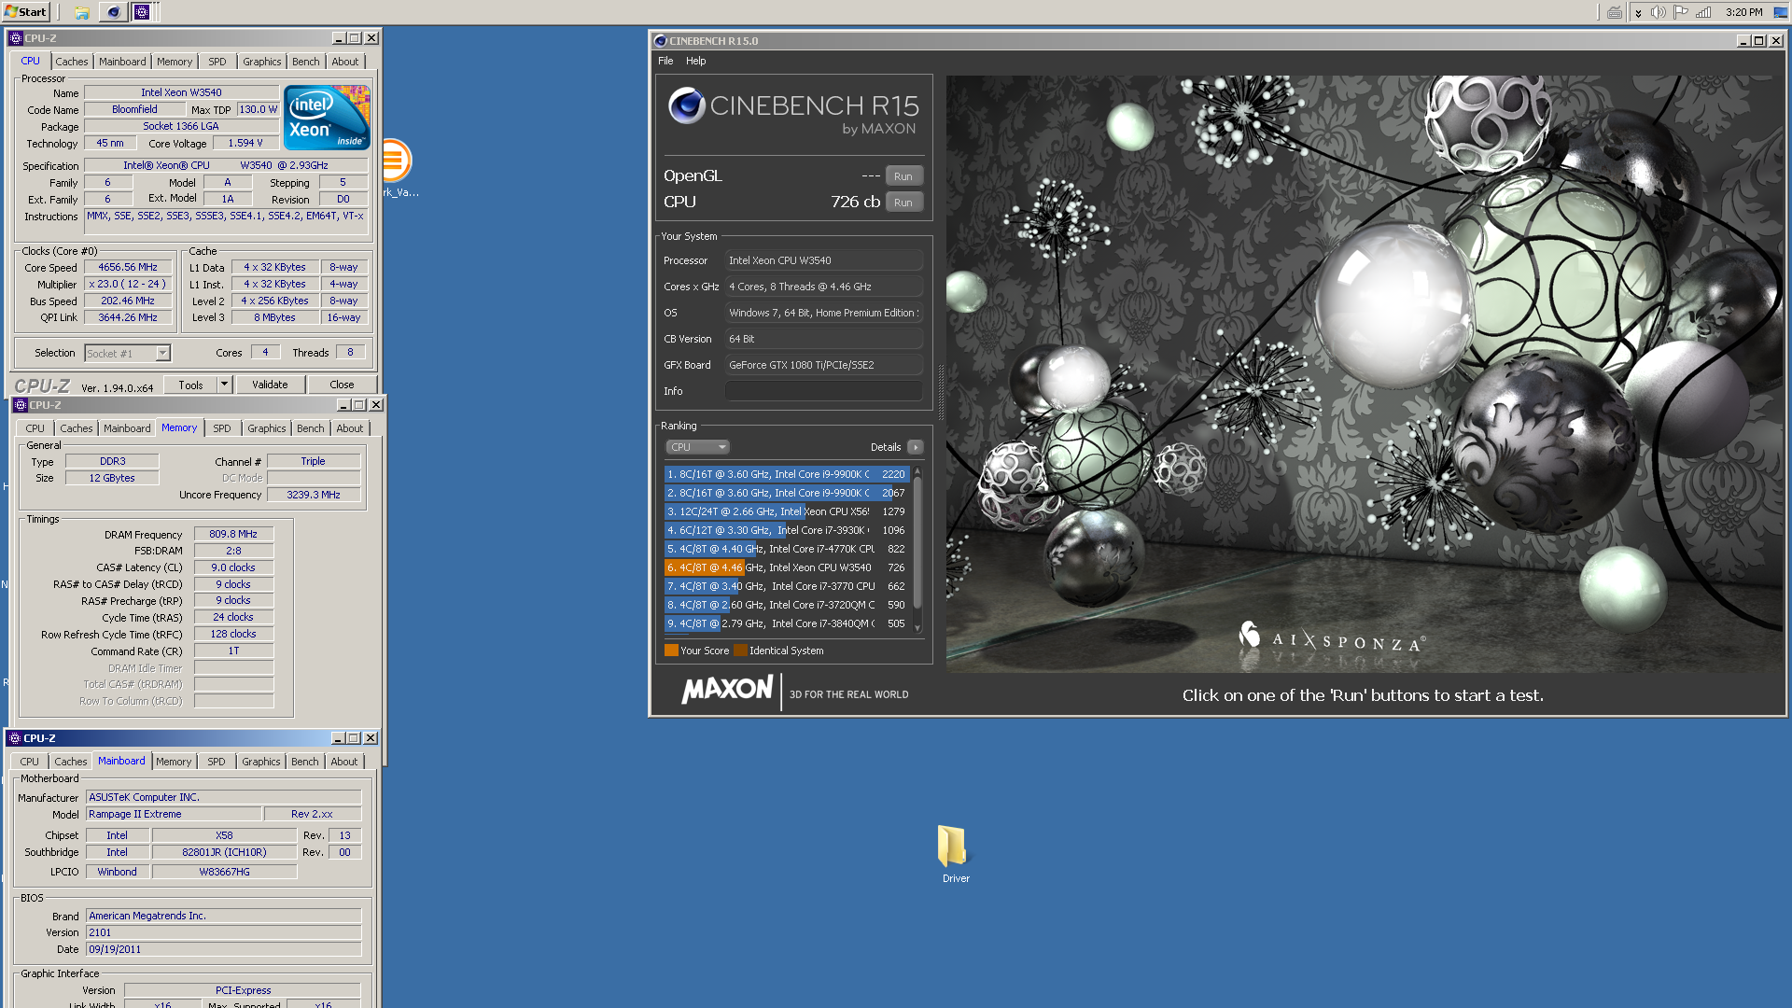This screenshot has height=1008, width=1792.
Task: Open Windows Explorer from the taskbar
Action: click(82, 12)
